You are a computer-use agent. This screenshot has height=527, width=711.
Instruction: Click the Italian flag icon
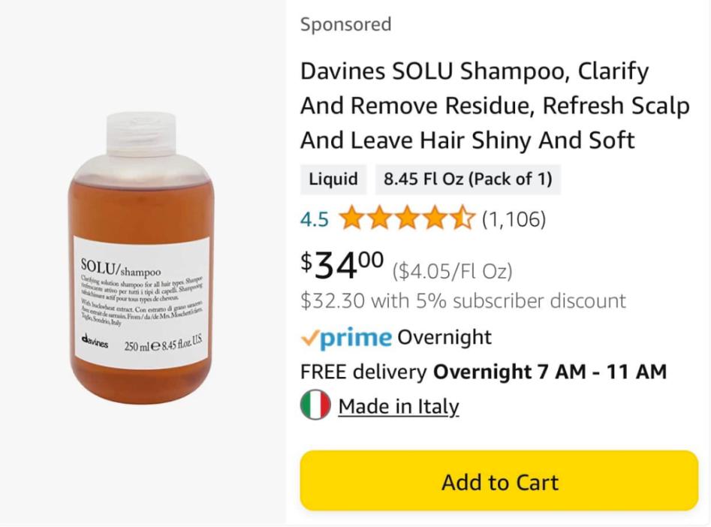point(315,406)
